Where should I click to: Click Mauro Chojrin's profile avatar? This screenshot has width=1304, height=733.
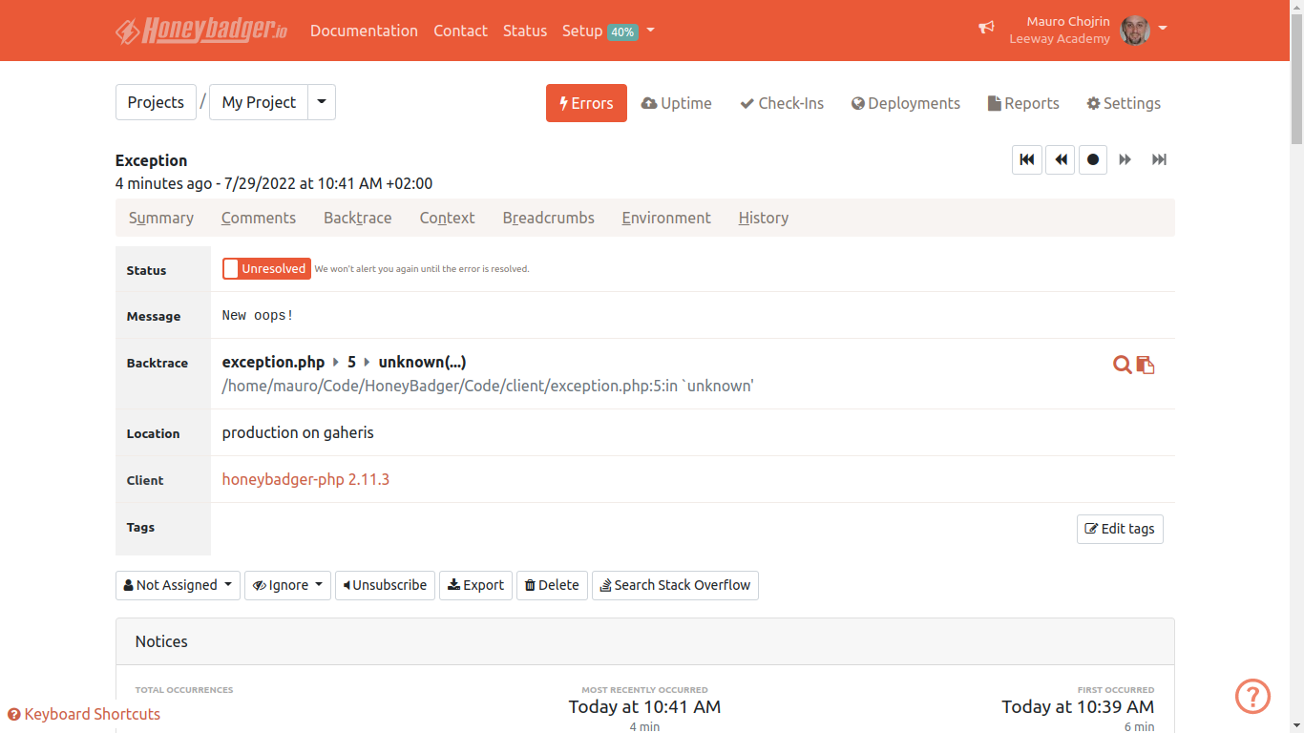tap(1134, 31)
